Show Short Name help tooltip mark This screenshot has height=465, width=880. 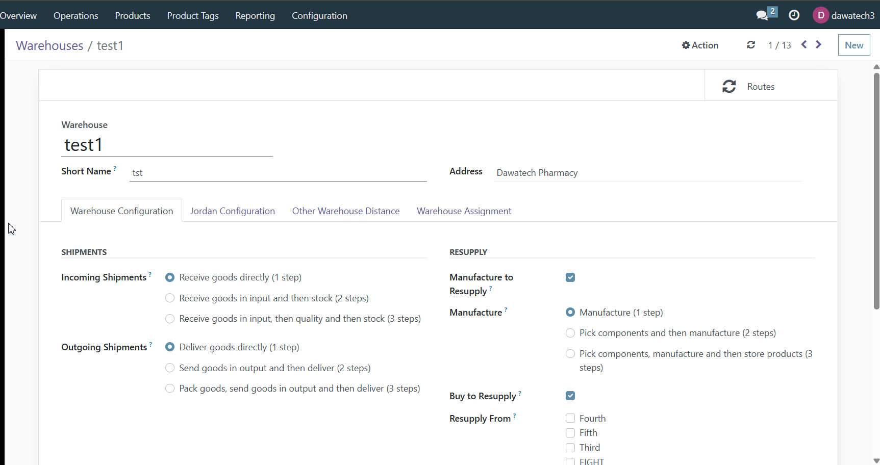click(x=115, y=168)
